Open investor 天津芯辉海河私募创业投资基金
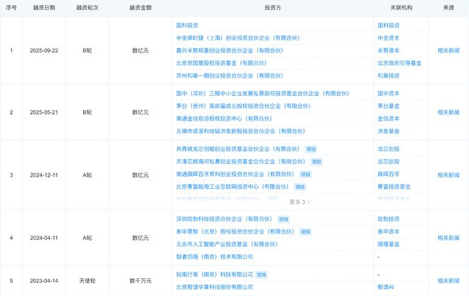Image resolution: width=469 pixels, height=296 pixels. [240, 162]
